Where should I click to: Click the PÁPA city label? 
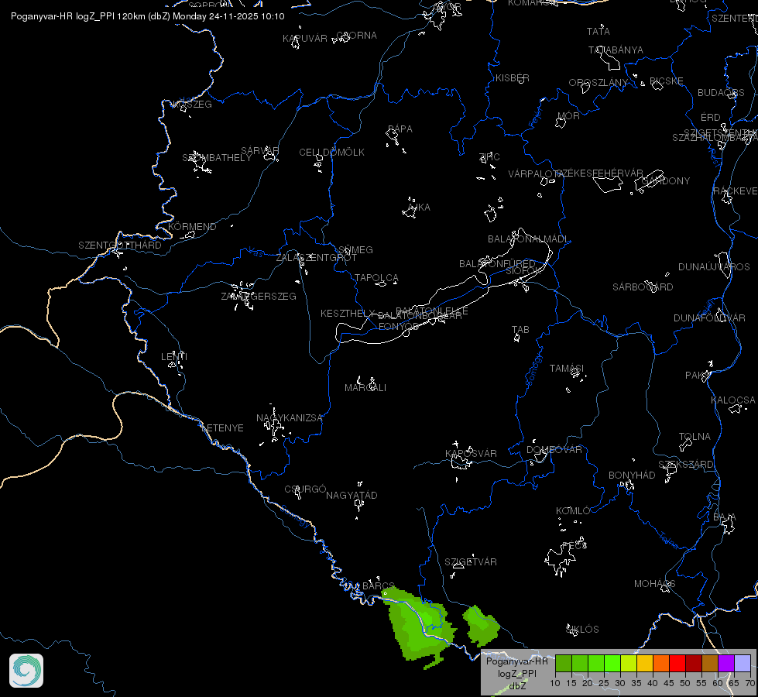click(400, 129)
